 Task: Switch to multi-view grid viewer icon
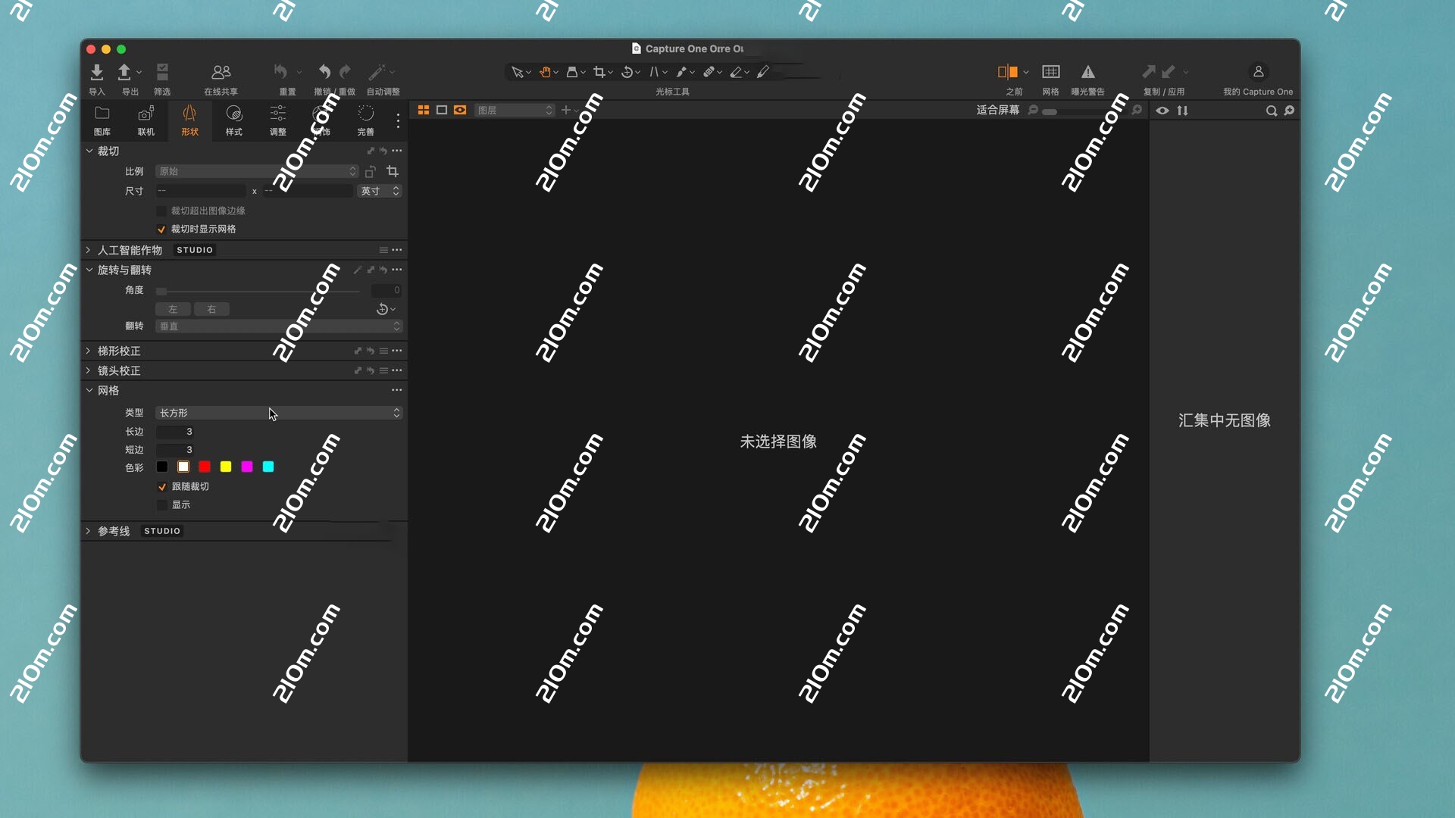pos(424,111)
